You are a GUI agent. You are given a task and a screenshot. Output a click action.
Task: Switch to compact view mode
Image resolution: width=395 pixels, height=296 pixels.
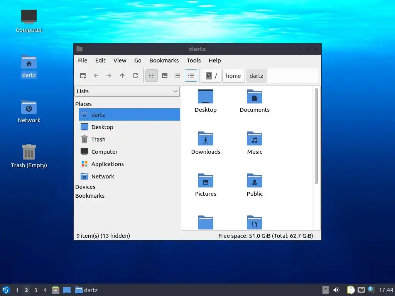pos(178,76)
